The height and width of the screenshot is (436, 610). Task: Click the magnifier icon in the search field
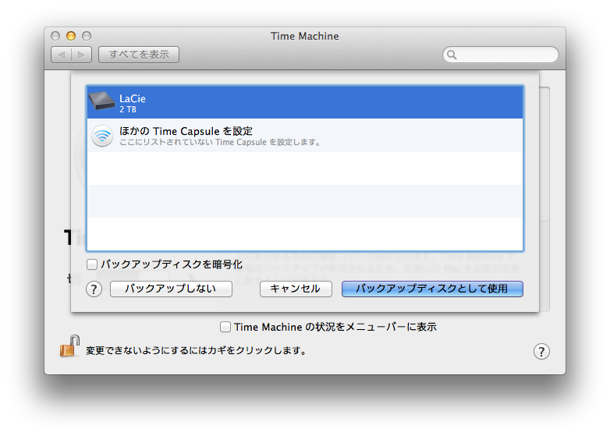452,55
